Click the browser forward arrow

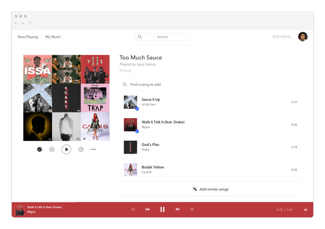(22, 23)
